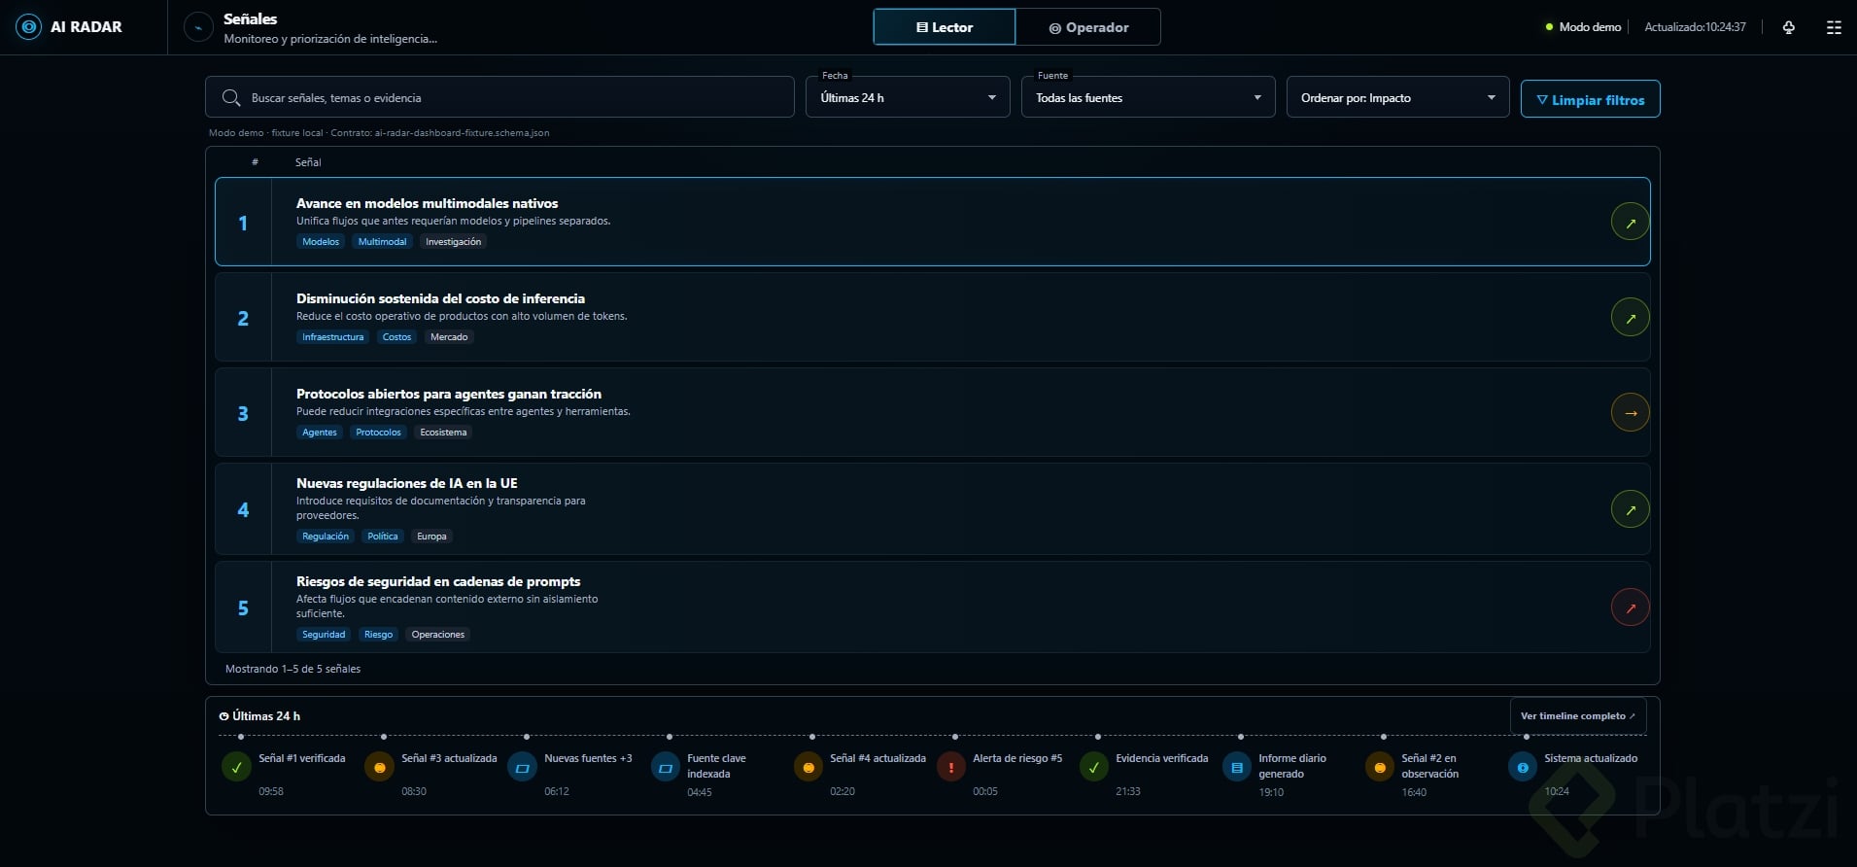Image resolution: width=1857 pixels, height=867 pixels.
Task: Open the Fecha dropdown showing Últimas 24 h
Action: (908, 97)
